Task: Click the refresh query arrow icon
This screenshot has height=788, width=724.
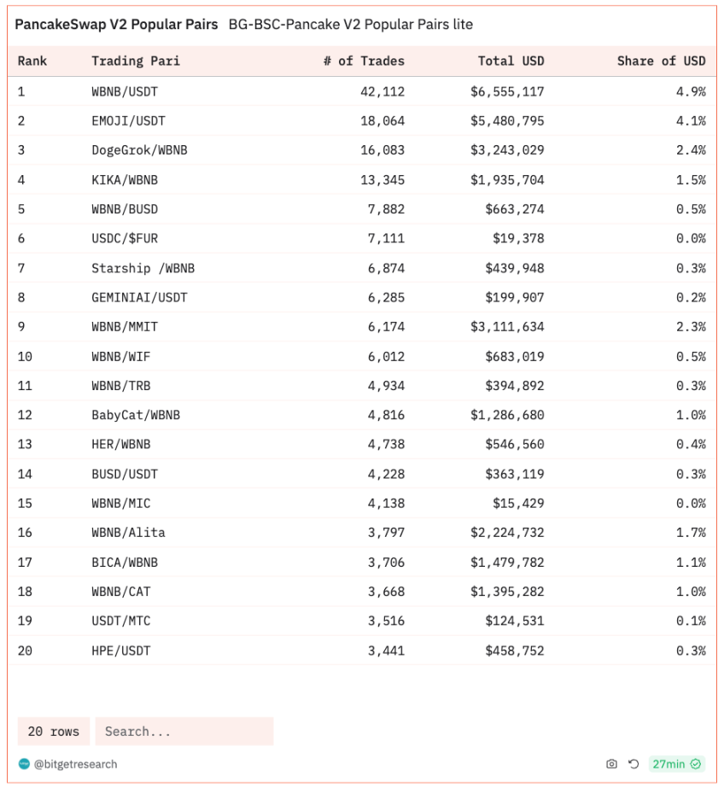Action: click(x=633, y=764)
